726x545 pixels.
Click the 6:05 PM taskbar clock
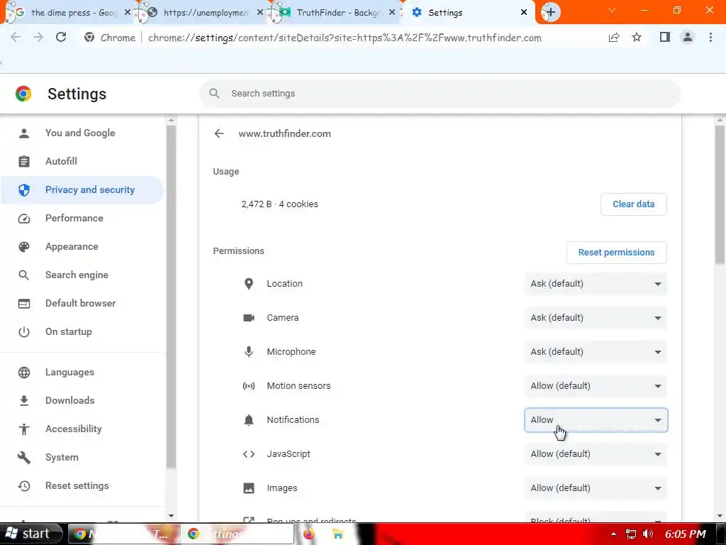(685, 534)
